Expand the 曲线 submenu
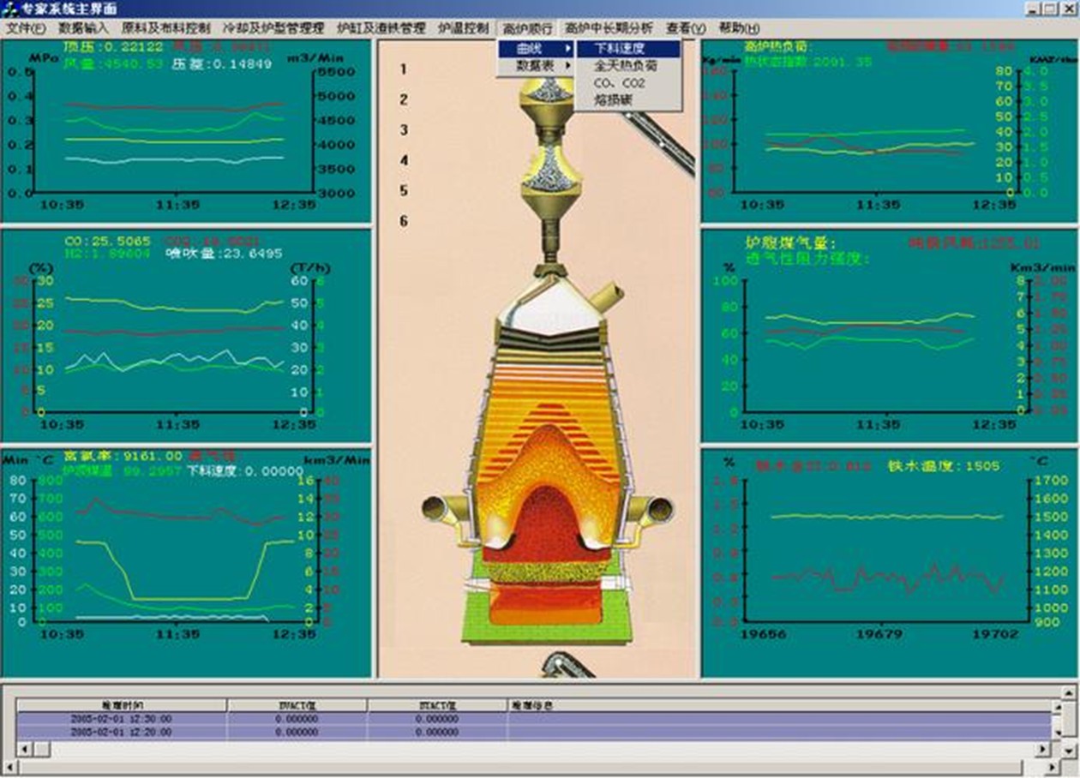The image size is (1080, 778). click(537, 49)
